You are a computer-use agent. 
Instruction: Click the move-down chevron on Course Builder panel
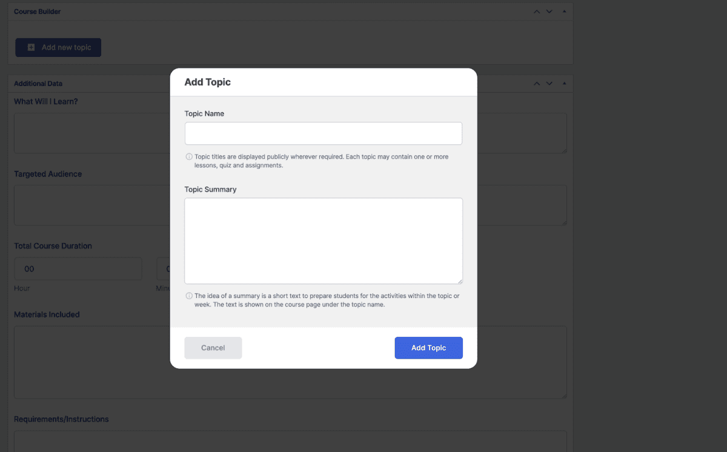[x=549, y=11]
